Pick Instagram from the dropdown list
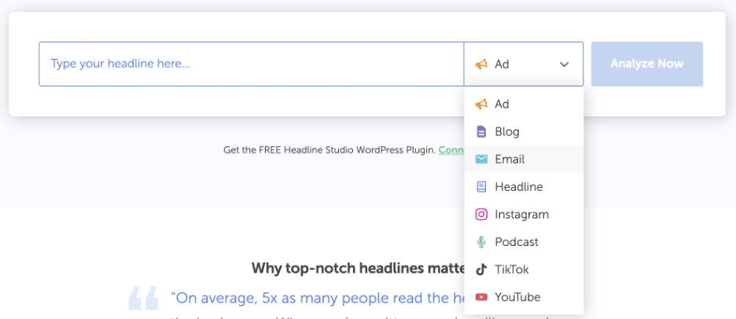The width and height of the screenshot is (736, 319). coord(524,214)
